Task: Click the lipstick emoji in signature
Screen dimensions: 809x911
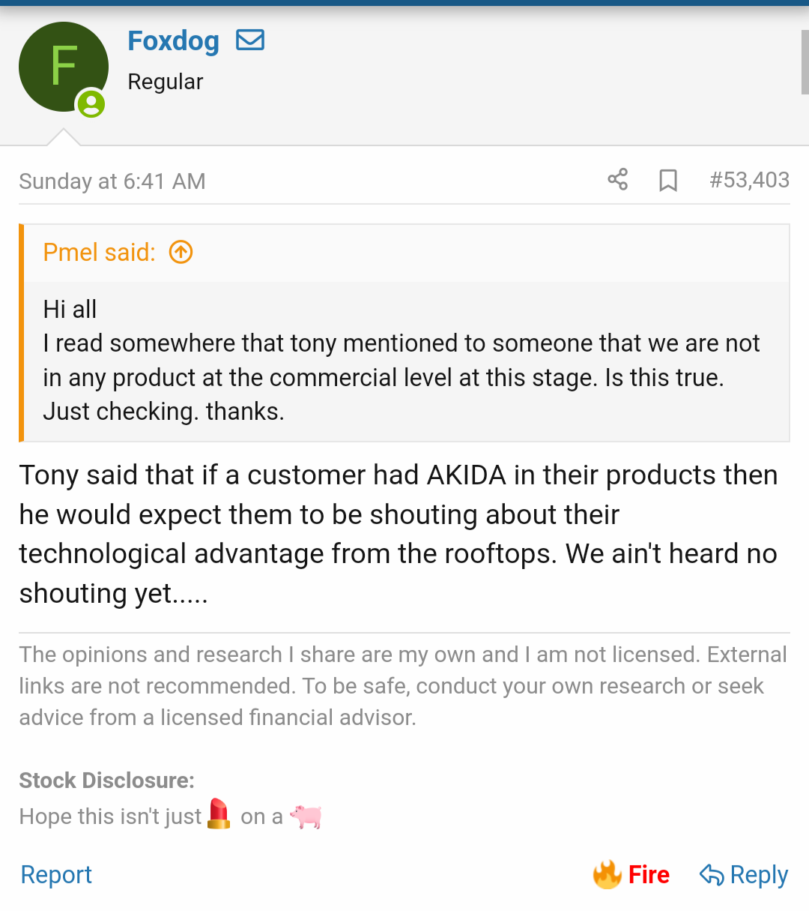Action: [219, 814]
